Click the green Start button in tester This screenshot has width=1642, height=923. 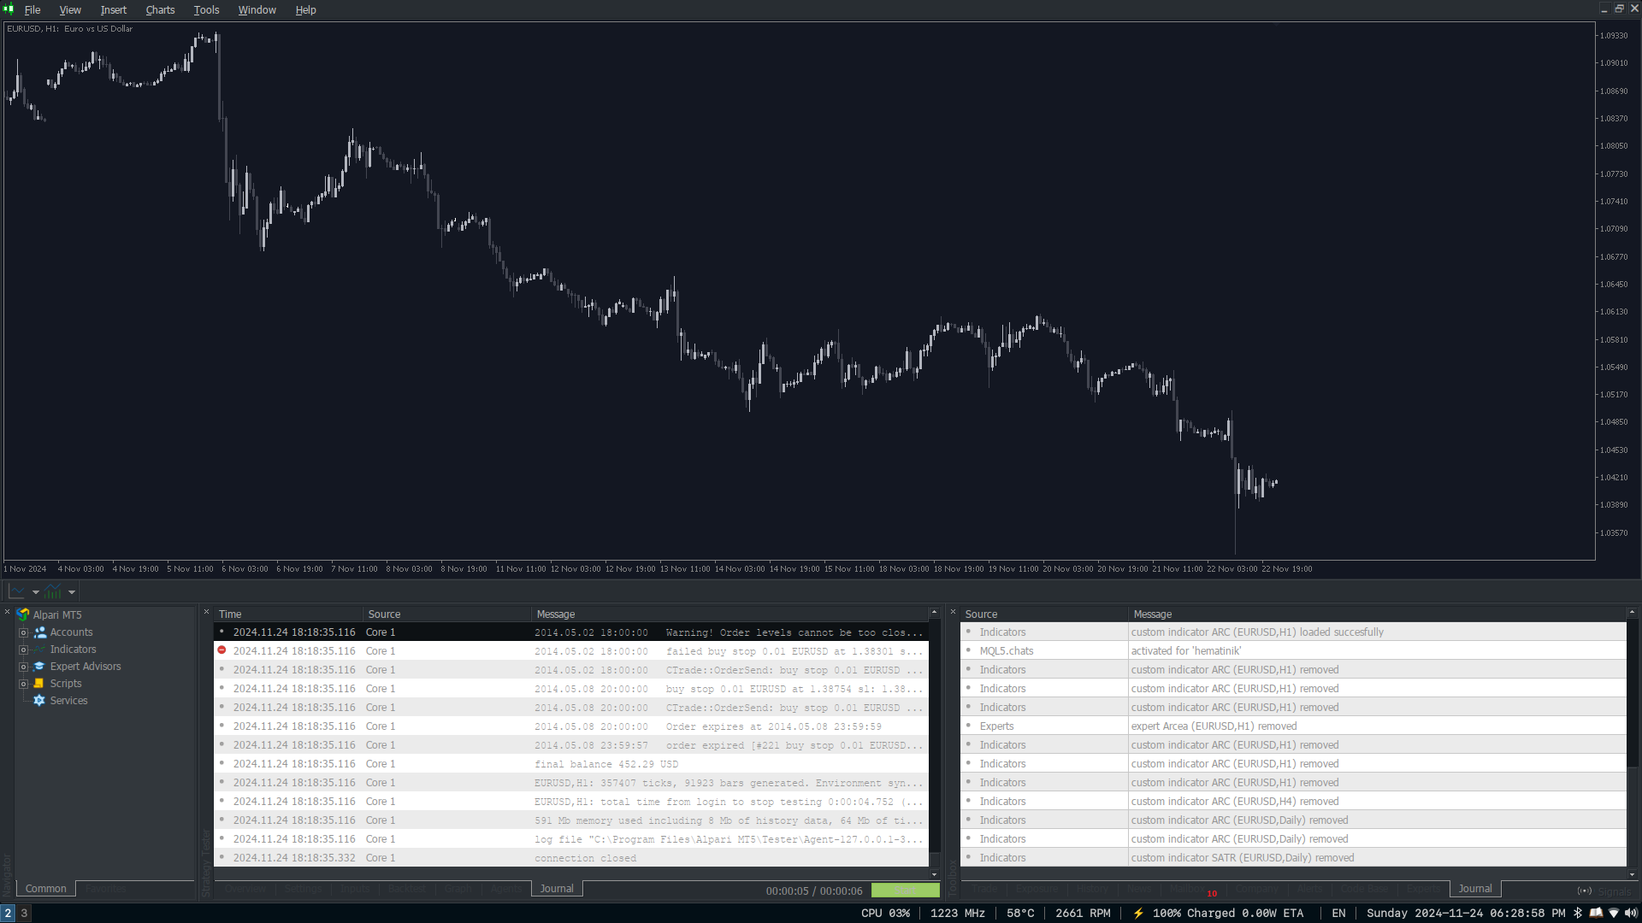coord(906,891)
